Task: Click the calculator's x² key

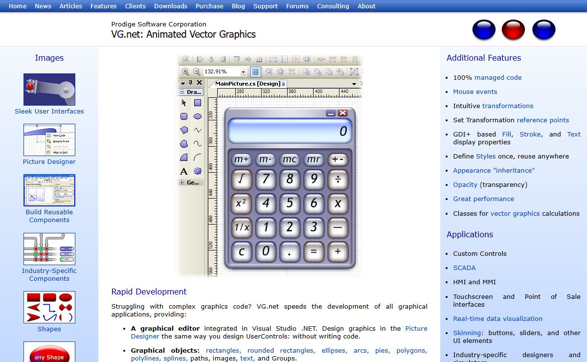Action: pyautogui.click(x=242, y=204)
